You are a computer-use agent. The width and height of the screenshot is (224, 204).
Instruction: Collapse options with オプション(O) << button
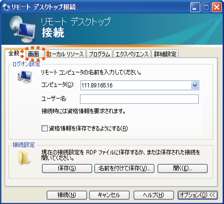pos(198,195)
